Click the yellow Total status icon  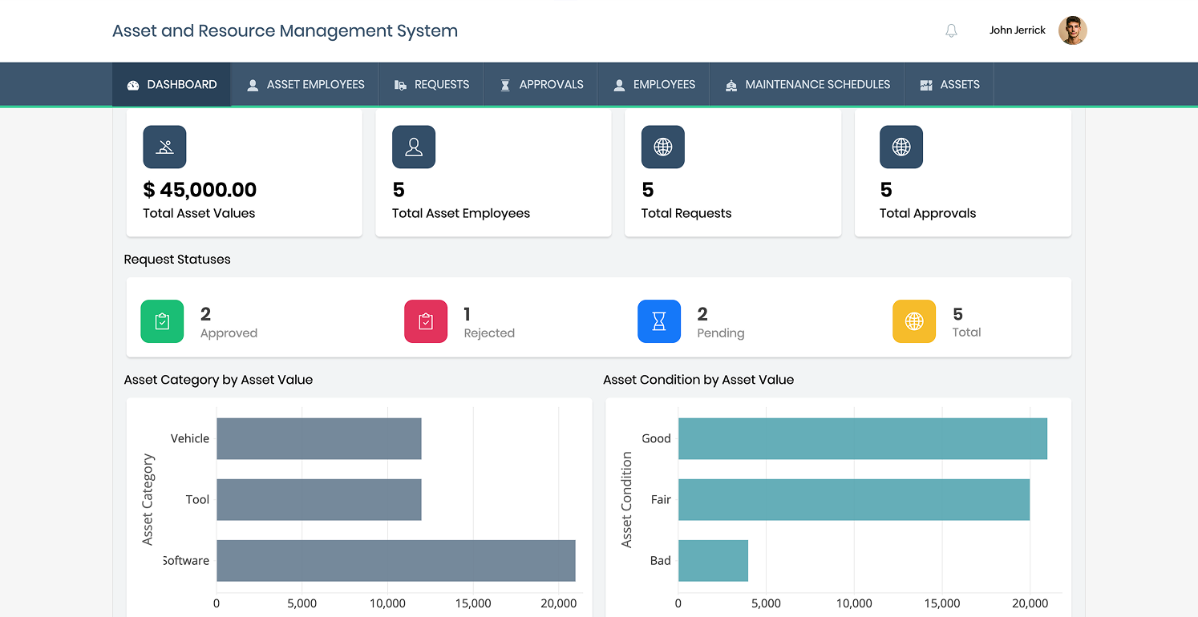click(x=914, y=321)
